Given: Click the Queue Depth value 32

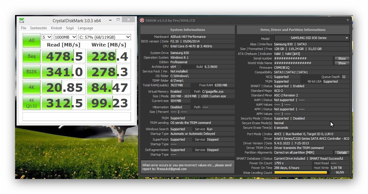Looking at the screenshot, I should (344, 77).
